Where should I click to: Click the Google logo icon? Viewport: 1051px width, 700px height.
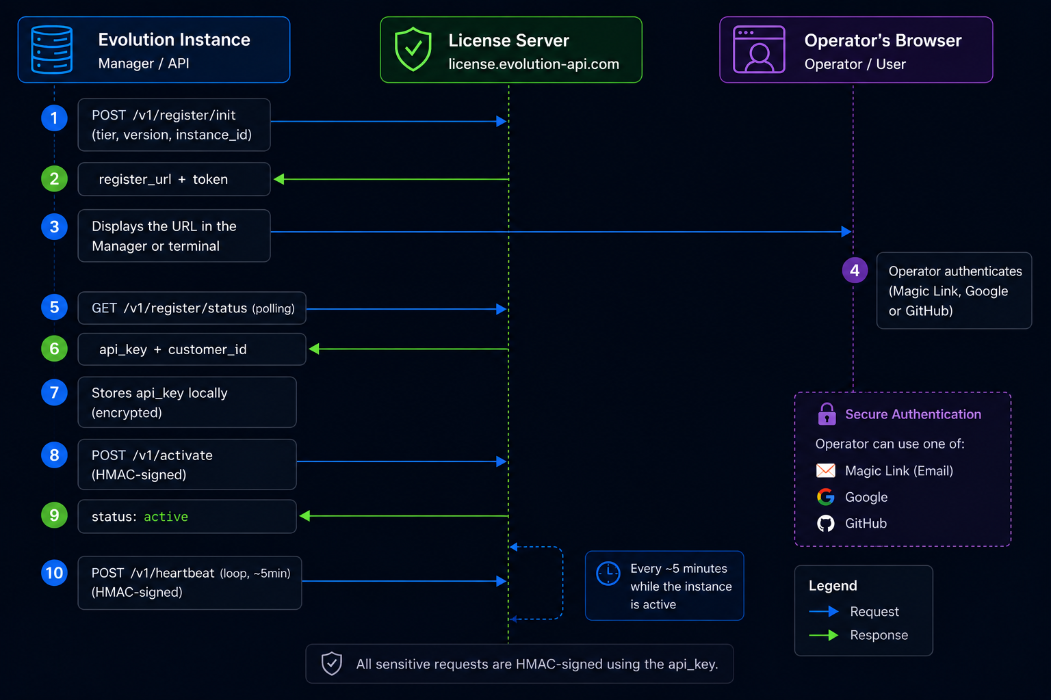point(826,497)
